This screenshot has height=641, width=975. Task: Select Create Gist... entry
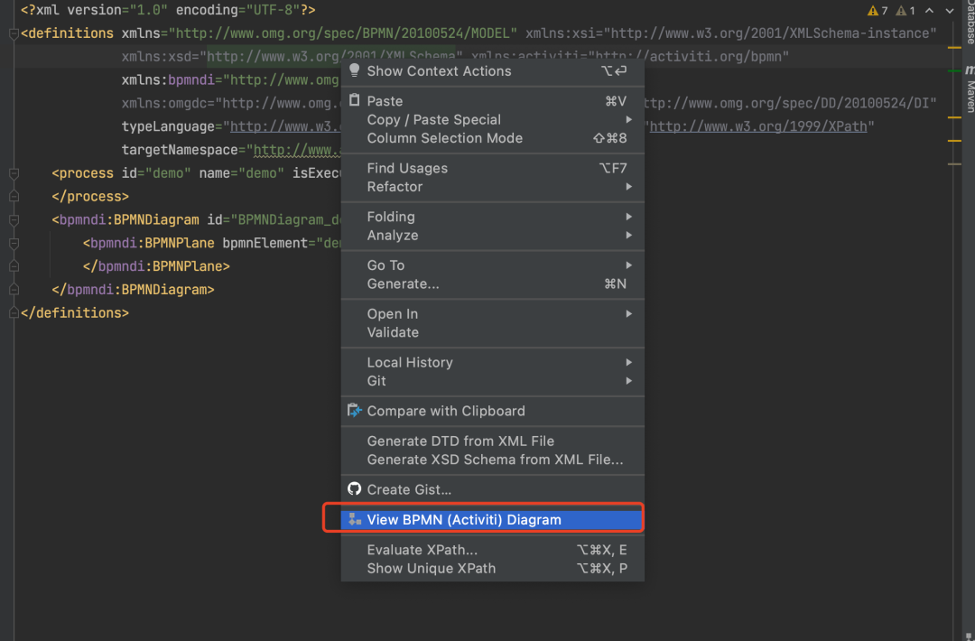(x=493, y=489)
